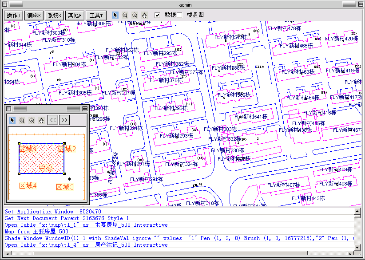The height and width of the screenshot is (260, 365).
Task: Click the 区域3 label in overview
Action: click(65, 187)
